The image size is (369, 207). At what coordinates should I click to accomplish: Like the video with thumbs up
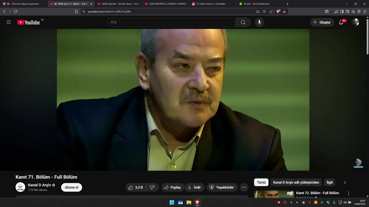coord(136,187)
